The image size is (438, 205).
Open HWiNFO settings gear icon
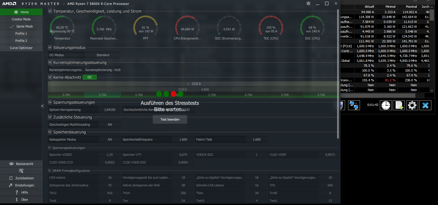[412, 105]
